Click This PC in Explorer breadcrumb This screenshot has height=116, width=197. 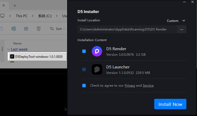[22, 16]
